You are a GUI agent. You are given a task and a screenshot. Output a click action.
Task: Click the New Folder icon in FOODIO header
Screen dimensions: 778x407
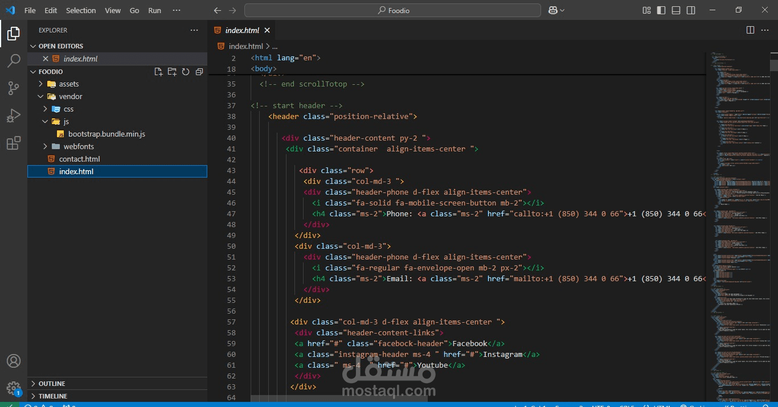click(x=172, y=72)
